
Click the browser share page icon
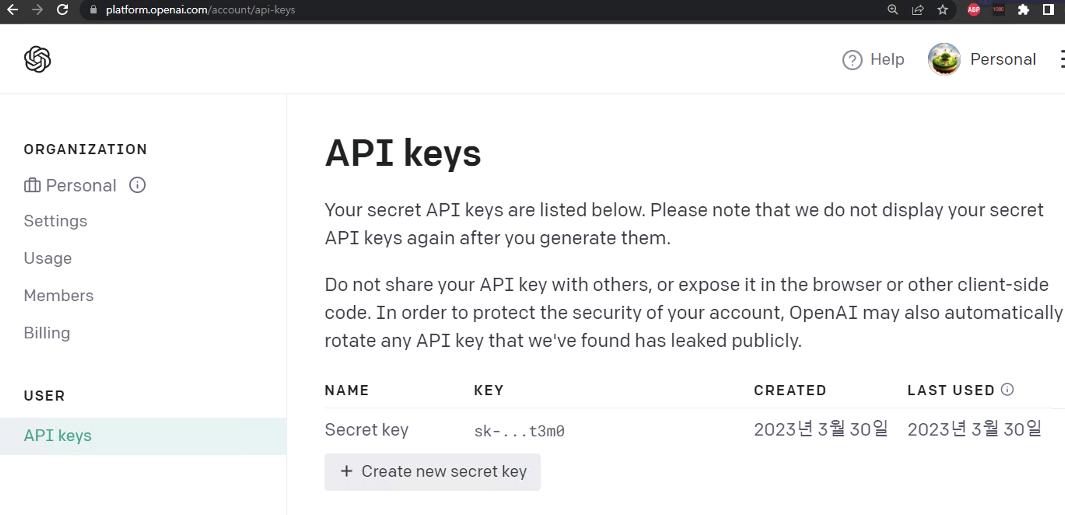[918, 9]
